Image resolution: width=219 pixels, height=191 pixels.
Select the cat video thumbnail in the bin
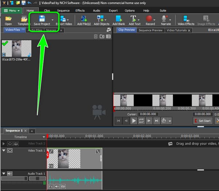point(17,48)
